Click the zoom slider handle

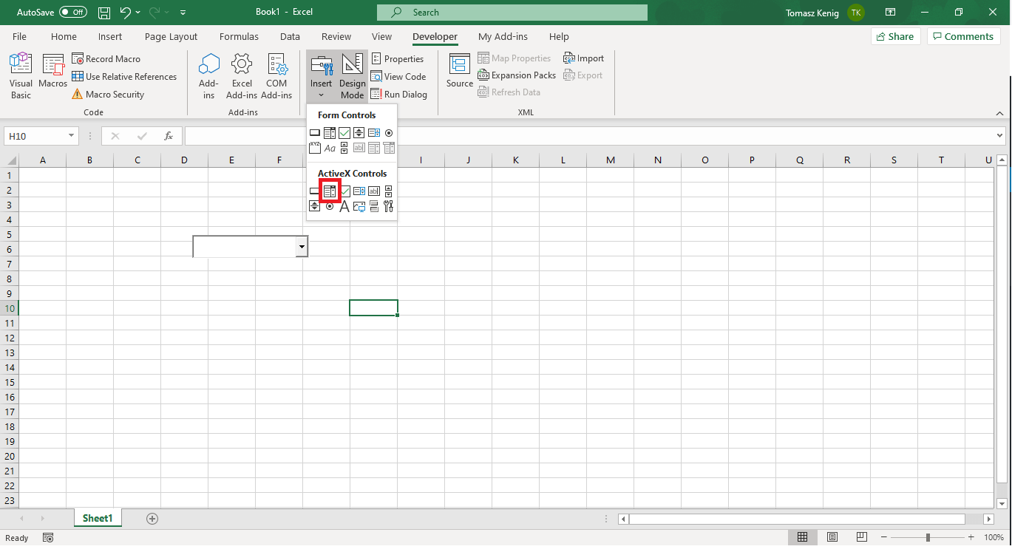(928, 538)
